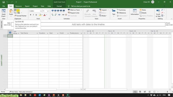Toggle Italic formatting

click(x=33, y=15)
